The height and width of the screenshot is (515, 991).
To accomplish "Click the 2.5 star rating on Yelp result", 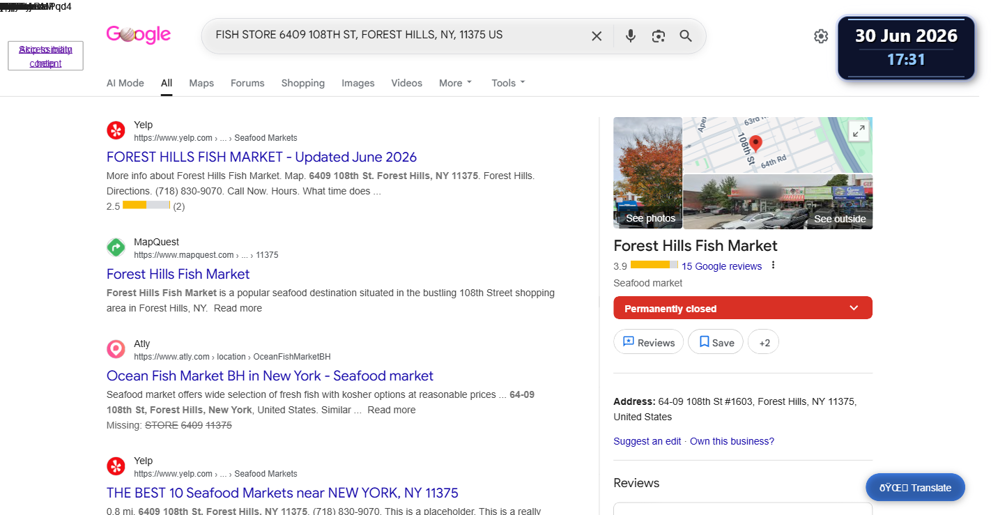I will coord(146,206).
